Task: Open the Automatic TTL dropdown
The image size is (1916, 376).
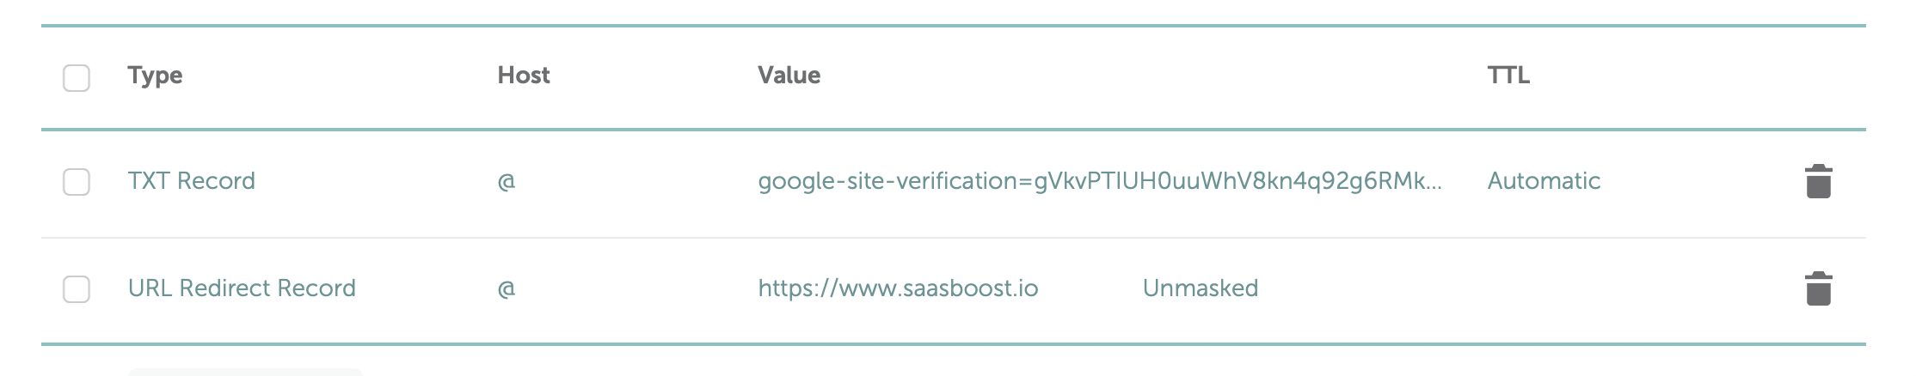Action: (1544, 181)
